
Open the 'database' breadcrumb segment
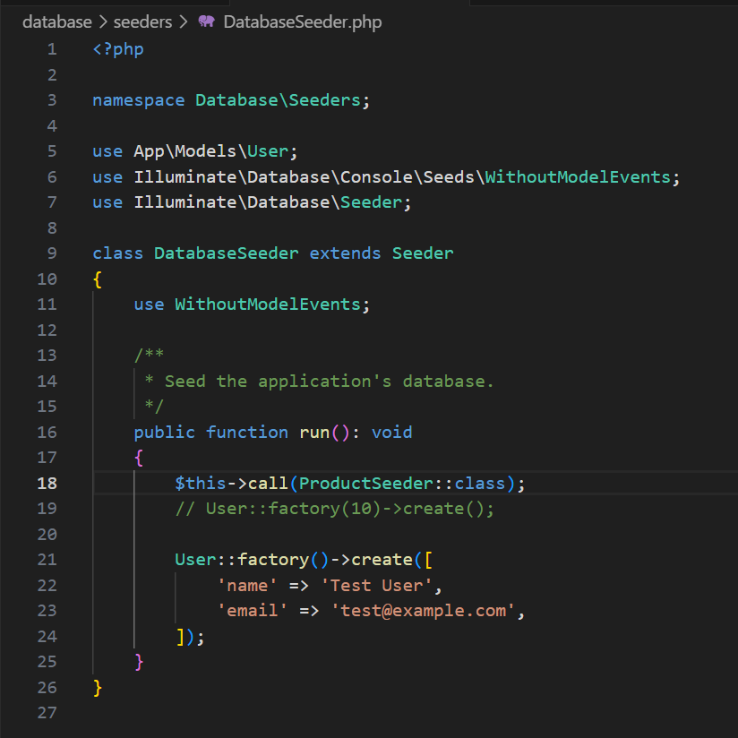pos(57,21)
